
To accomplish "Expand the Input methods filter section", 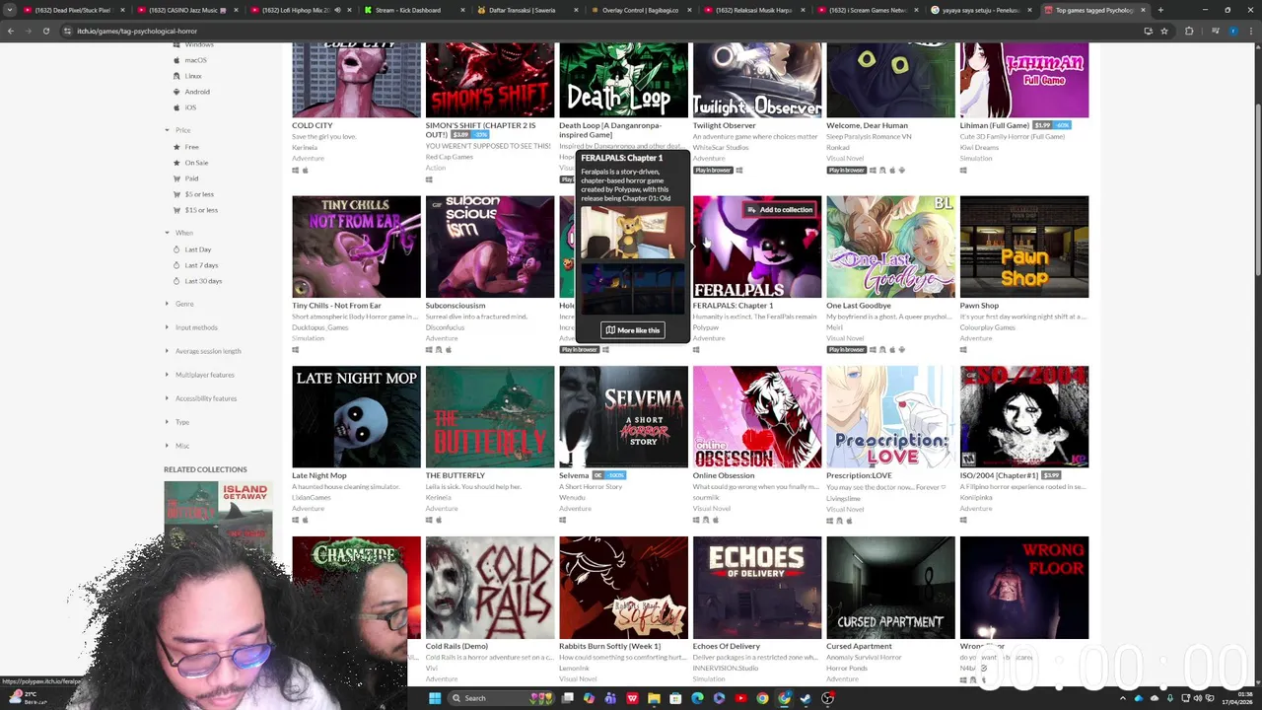I will [x=191, y=327].
